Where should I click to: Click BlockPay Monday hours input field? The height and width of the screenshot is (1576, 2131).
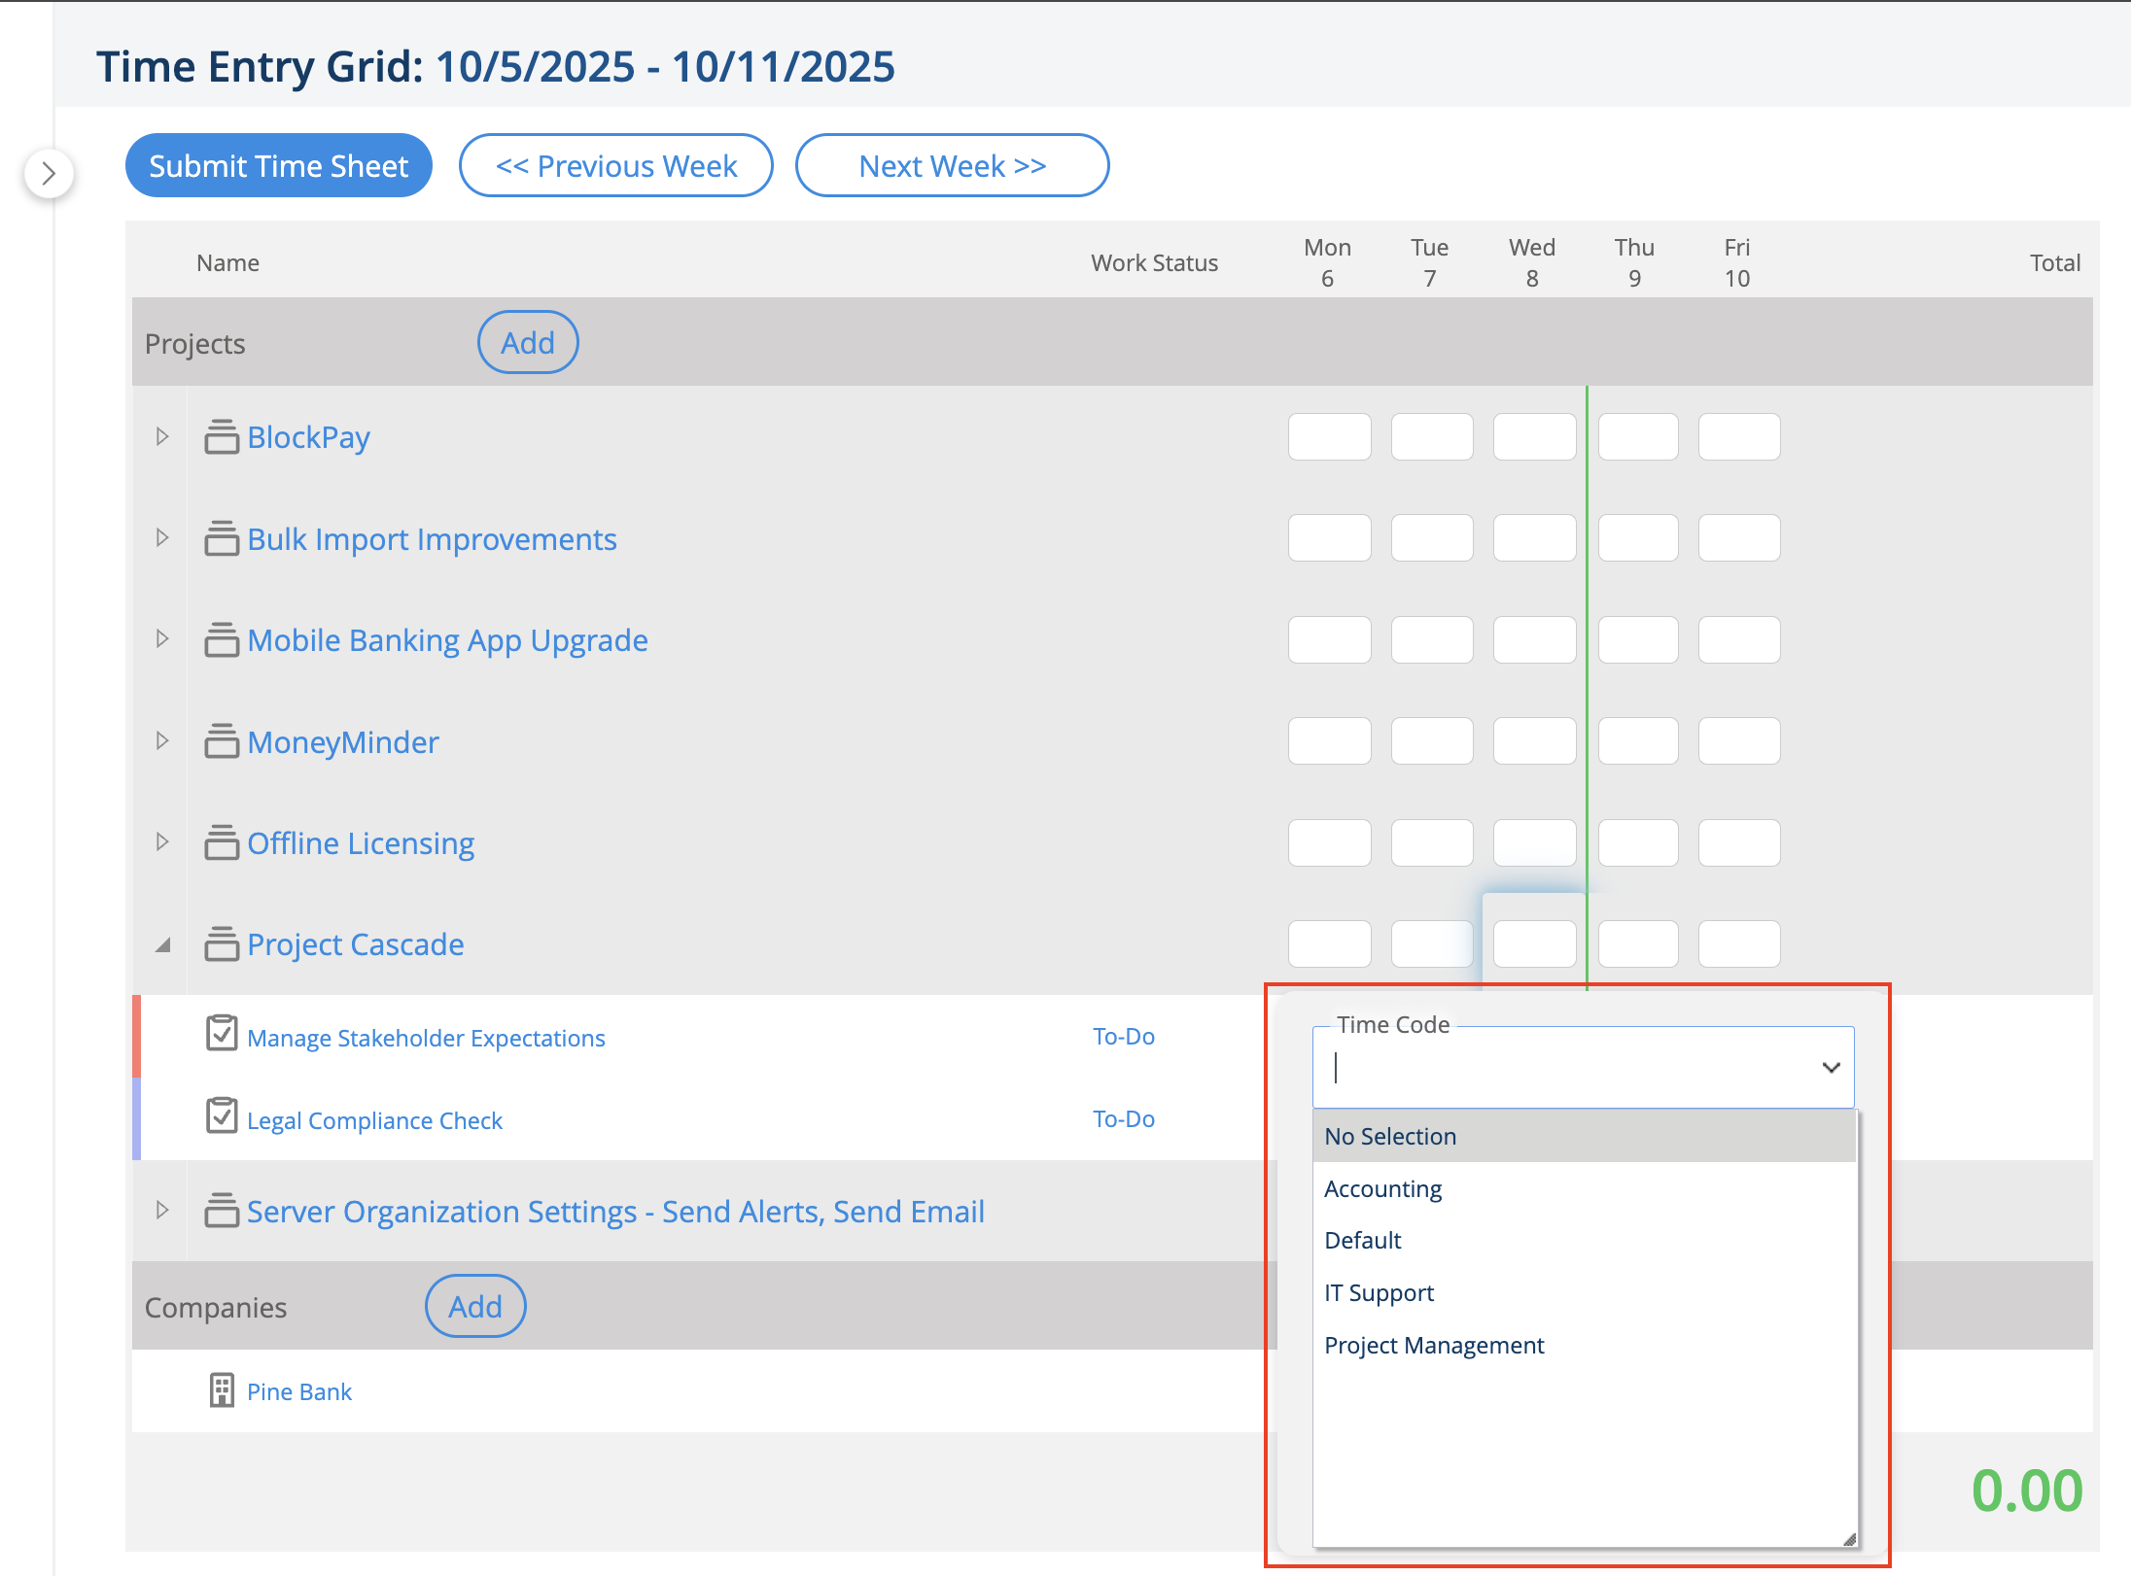1329,437
